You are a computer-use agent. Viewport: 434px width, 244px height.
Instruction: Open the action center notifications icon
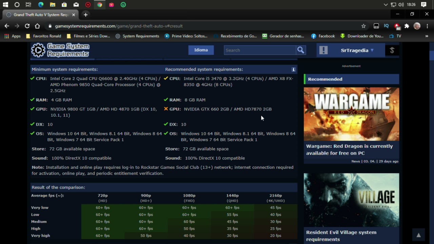click(423, 5)
